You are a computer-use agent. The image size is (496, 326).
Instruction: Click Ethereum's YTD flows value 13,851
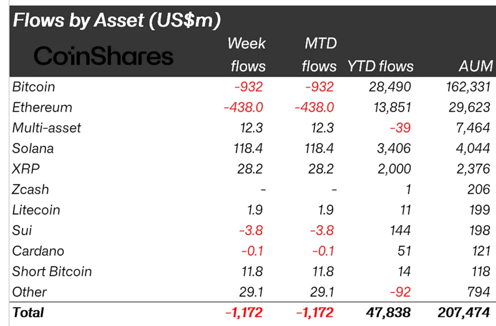pos(392,108)
